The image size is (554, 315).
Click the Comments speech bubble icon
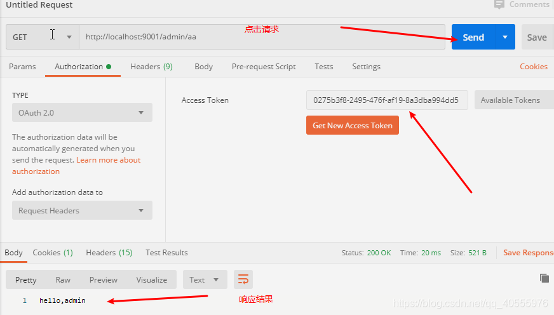[499, 4]
